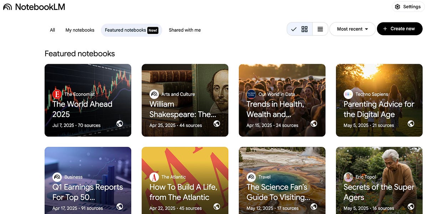Click 'May 5, 2025 • 21 sources' text
This screenshot has height=214, width=428.
point(369,125)
